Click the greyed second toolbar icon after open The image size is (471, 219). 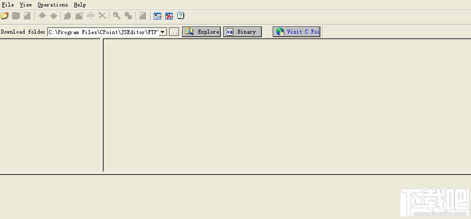pos(16,16)
